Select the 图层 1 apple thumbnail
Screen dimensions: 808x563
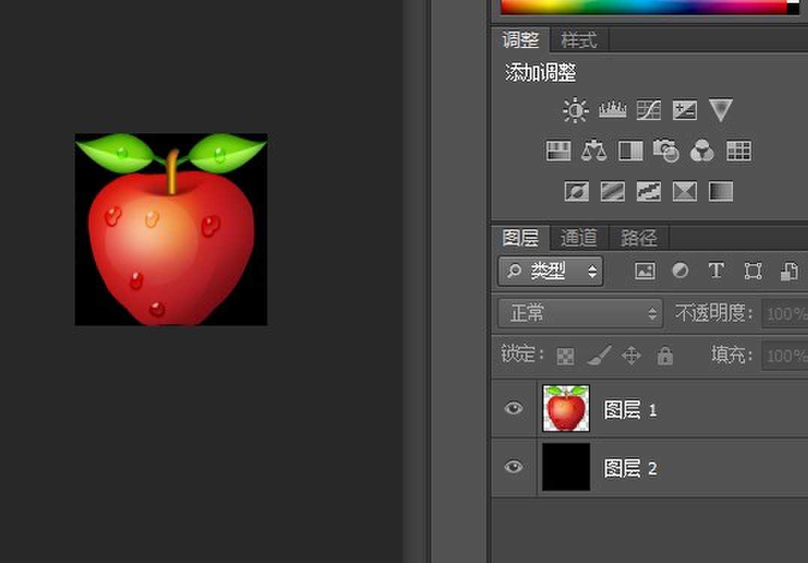565,408
